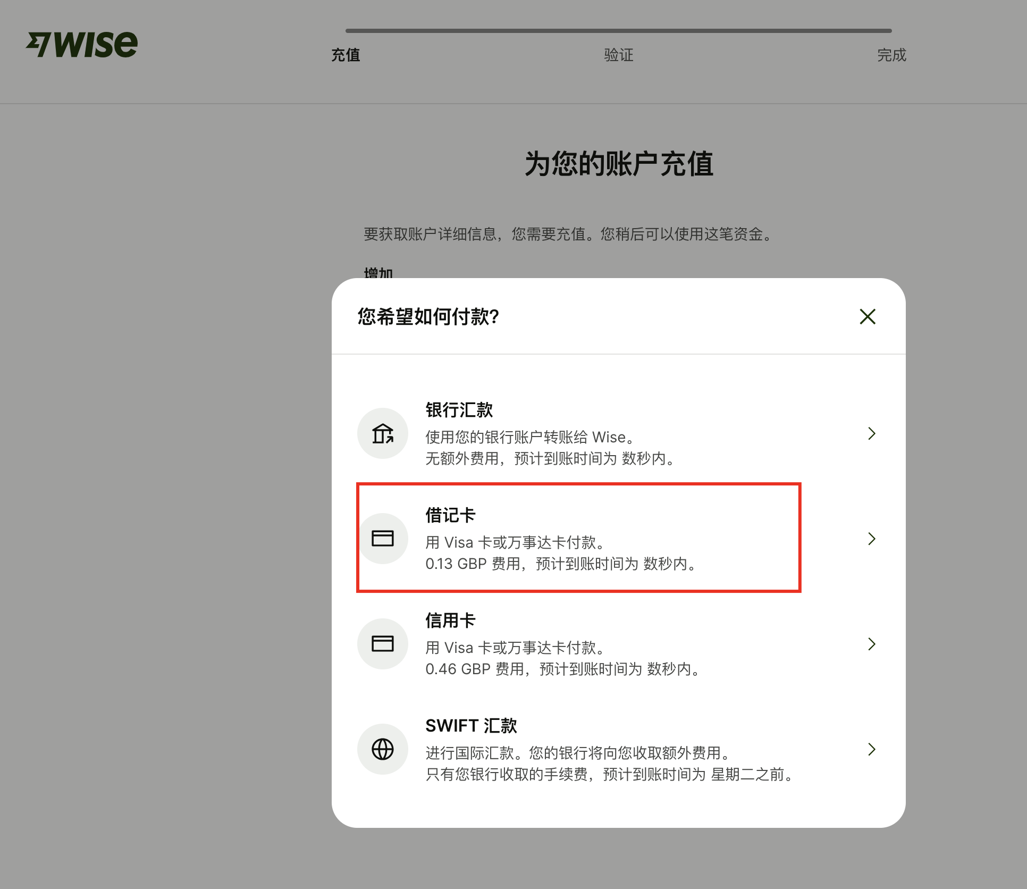
Task: Select the 完成 step
Action: 891,55
